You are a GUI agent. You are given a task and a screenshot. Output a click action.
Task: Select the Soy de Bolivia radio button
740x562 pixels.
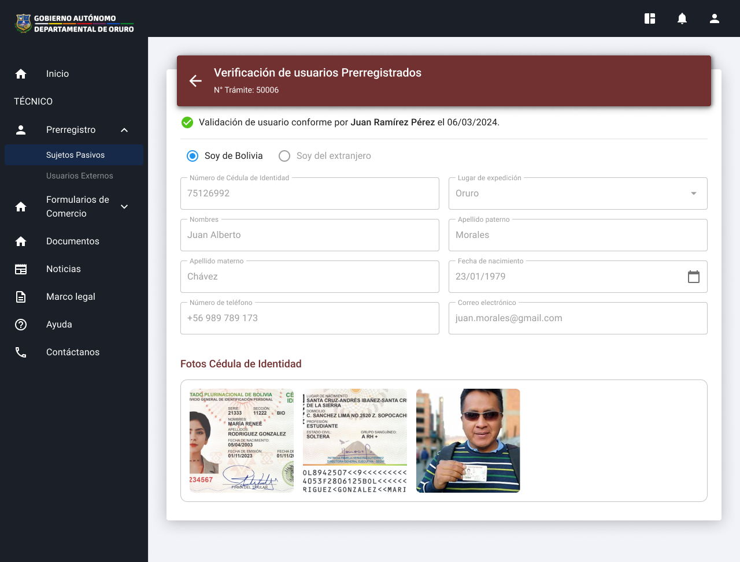(x=193, y=156)
